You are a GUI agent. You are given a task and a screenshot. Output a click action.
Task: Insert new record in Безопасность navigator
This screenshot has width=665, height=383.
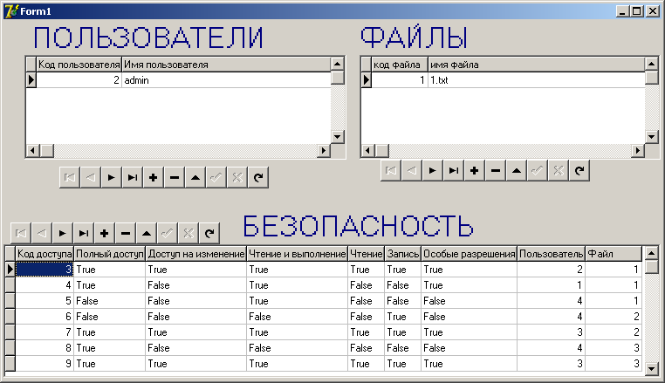[x=105, y=233]
